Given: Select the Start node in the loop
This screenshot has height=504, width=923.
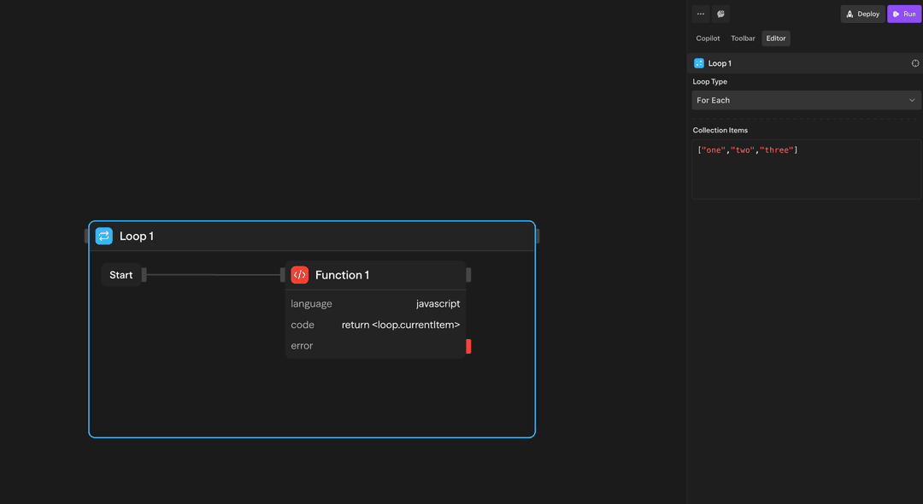Looking at the screenshot, I should coord(121,275).
